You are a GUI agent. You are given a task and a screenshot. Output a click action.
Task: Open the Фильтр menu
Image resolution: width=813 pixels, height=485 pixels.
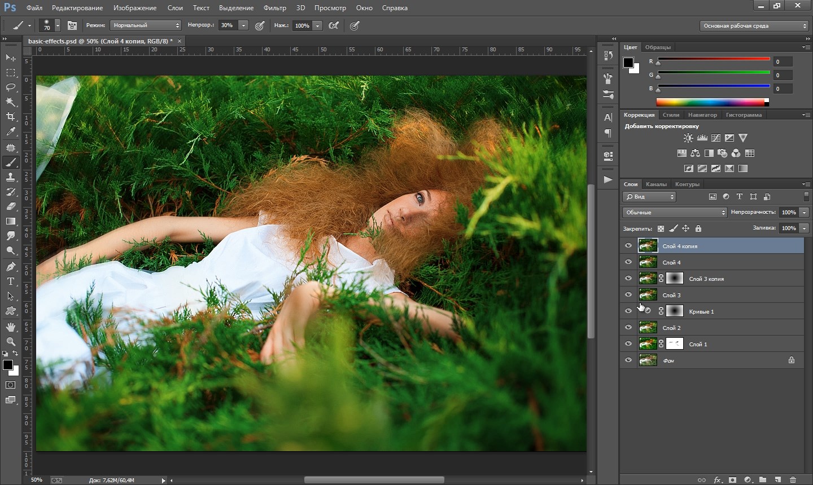(274, 8)
